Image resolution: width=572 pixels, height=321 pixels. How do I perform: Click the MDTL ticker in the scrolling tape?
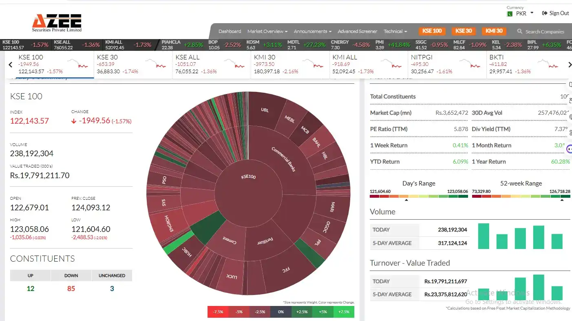(x=307, y=45)
